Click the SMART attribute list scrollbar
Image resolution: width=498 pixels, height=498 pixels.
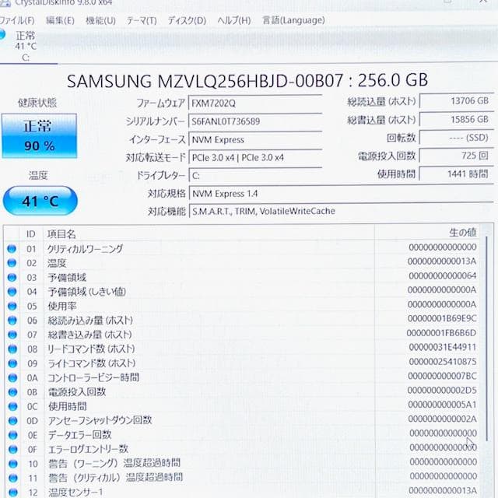click(x=486, y=337)
